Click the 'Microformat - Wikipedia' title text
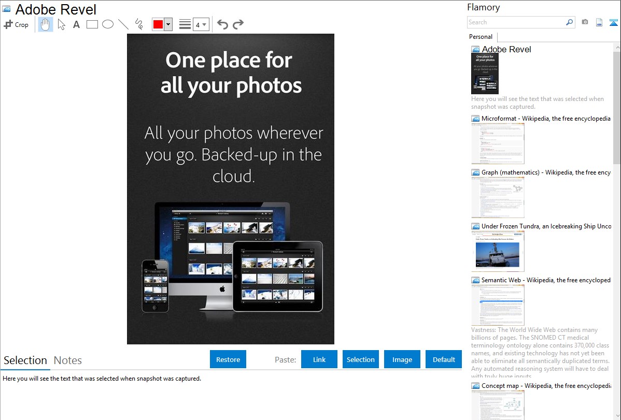621x420 pixels. click(546, 119)
